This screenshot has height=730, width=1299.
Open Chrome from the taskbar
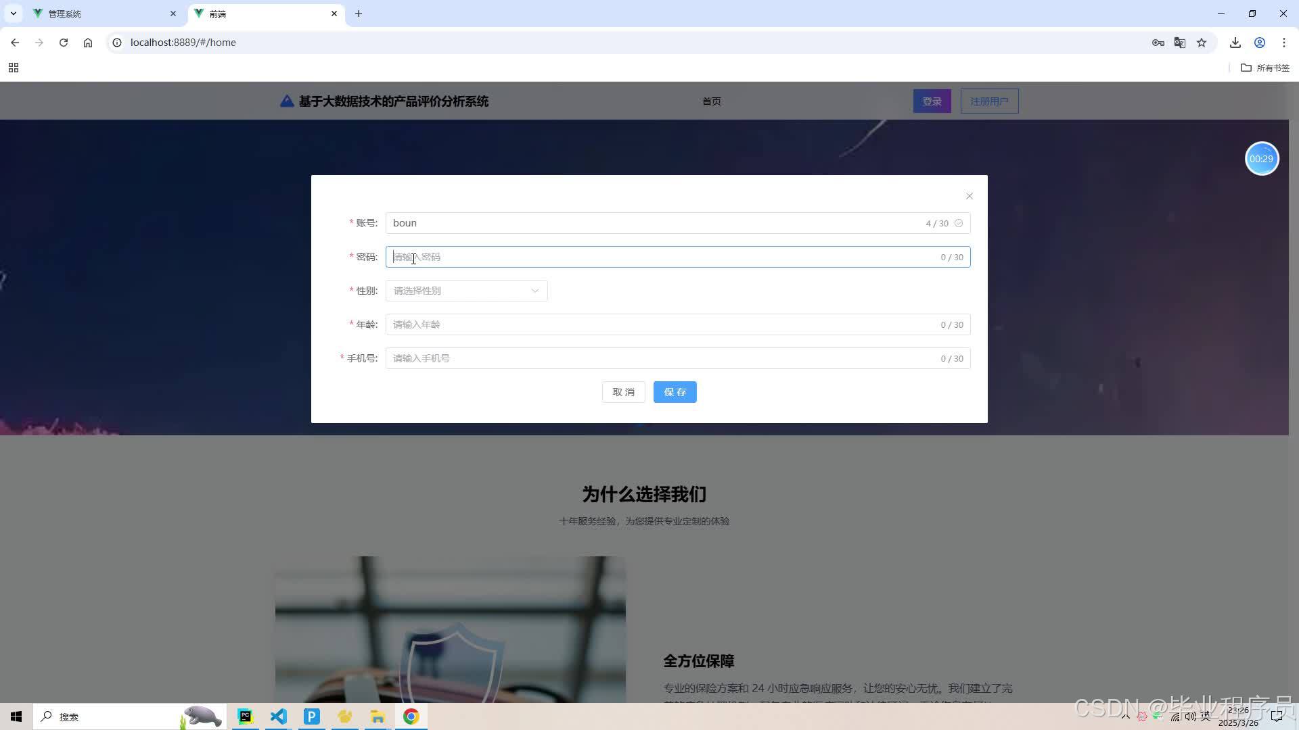411,716
